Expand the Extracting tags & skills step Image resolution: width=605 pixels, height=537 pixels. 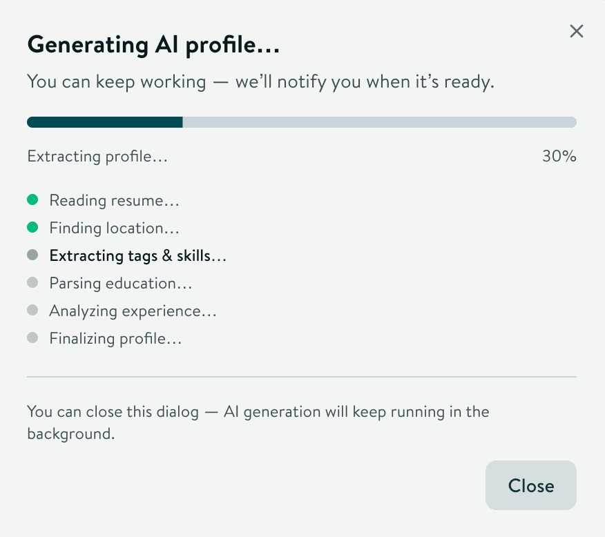tap(137, 255)
